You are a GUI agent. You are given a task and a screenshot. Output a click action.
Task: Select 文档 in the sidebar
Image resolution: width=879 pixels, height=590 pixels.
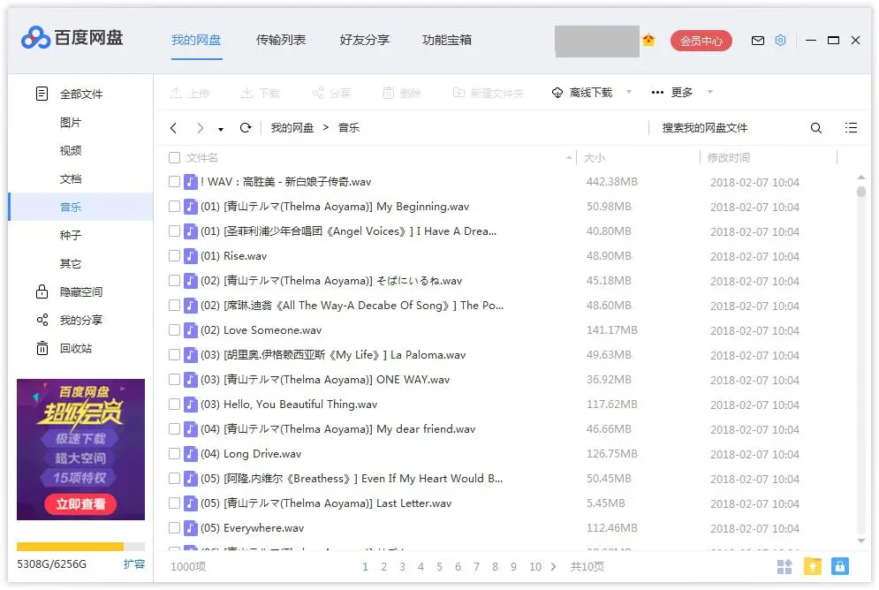point(71,178)
